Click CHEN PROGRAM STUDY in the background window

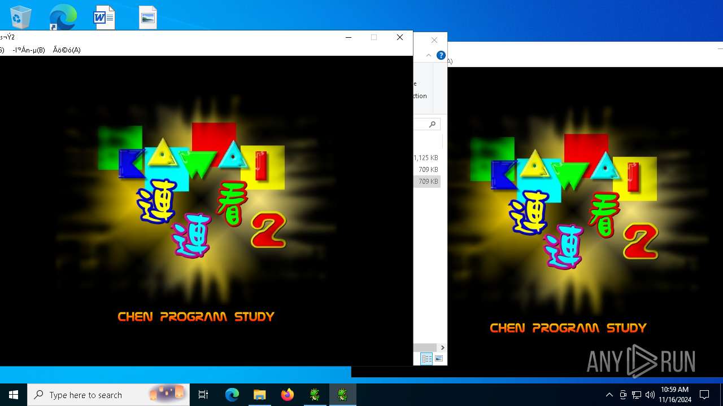pyautogui.click(x=568, y=328)
